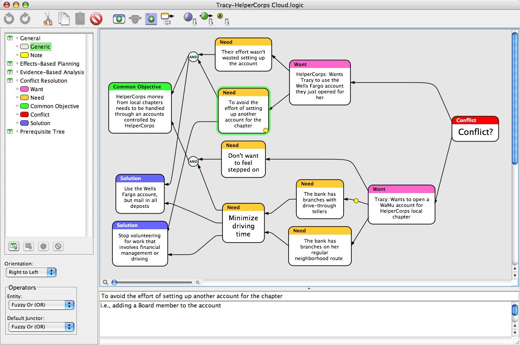Click the second green plus entity icon
520x345 pixels.
151,18
